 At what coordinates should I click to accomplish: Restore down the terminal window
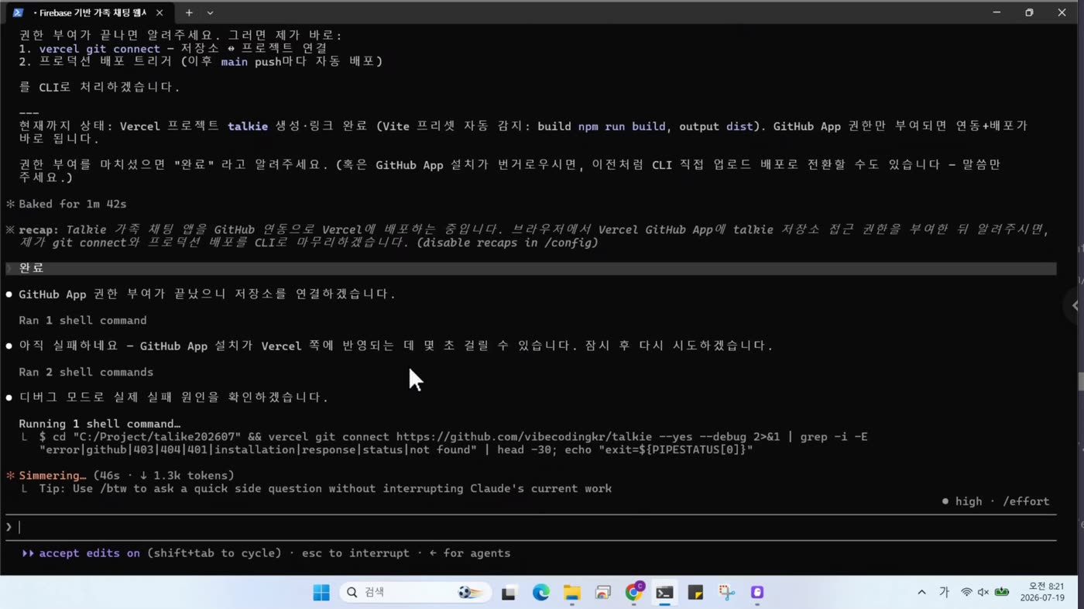1029,12
